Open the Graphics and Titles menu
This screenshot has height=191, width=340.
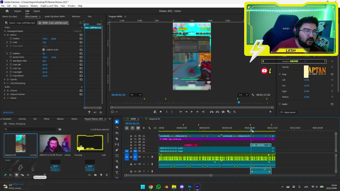click(49, 6)
